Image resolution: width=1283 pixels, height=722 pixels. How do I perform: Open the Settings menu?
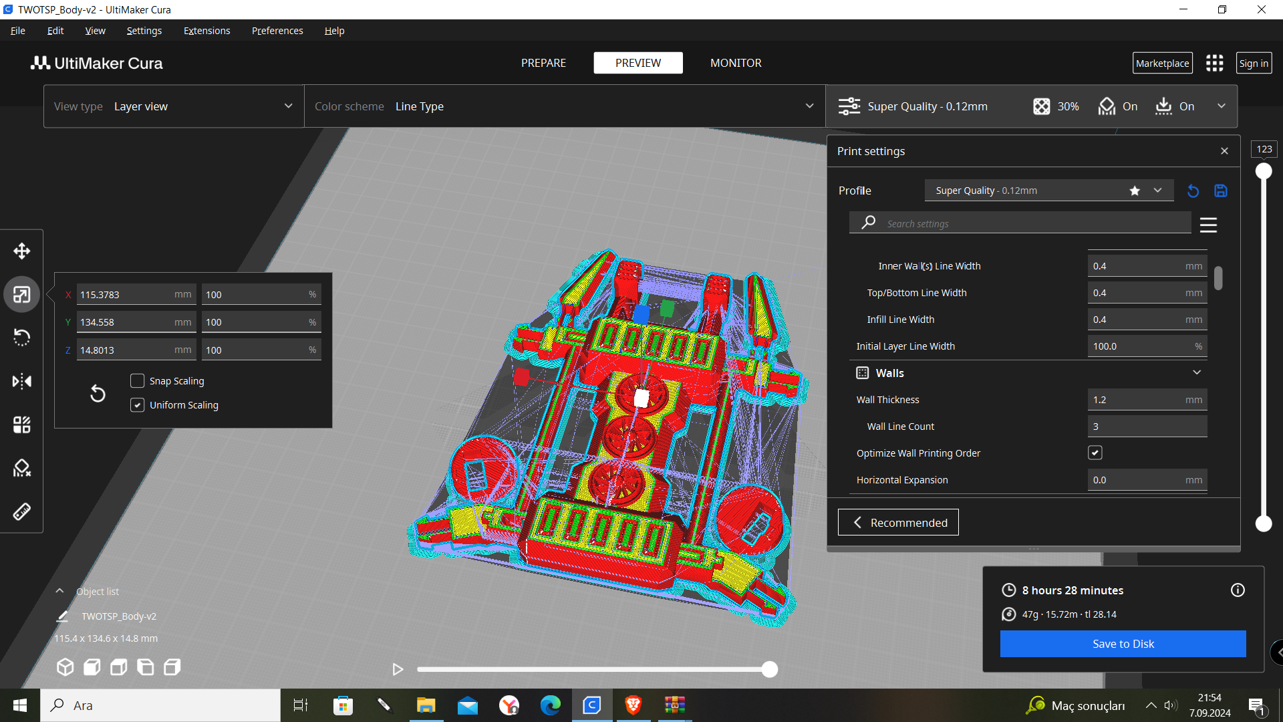[144, 31]
